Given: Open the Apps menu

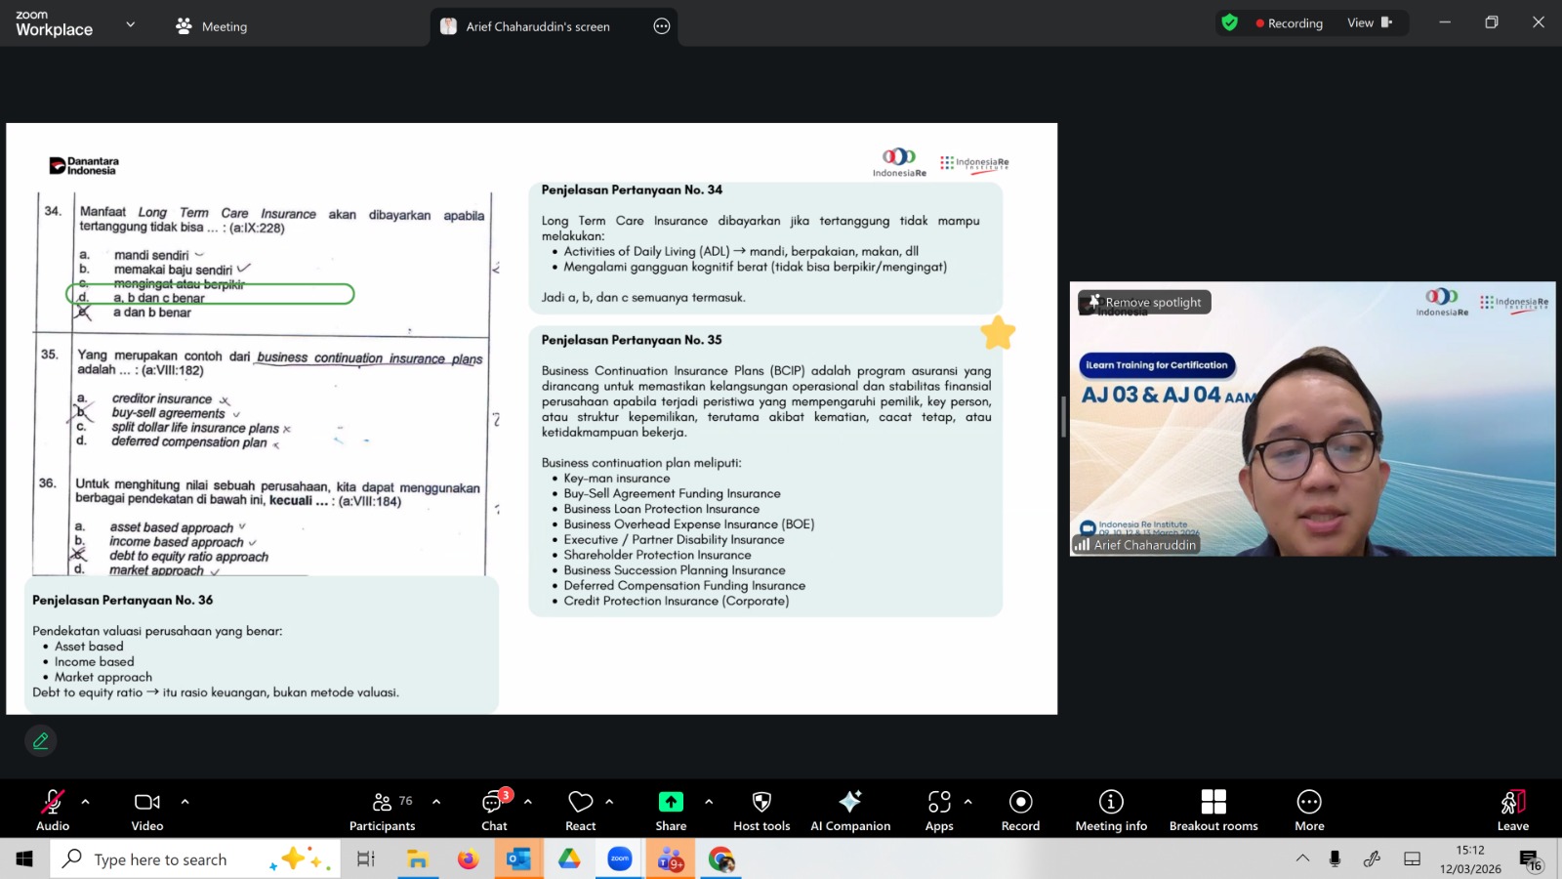Looking at the screenshot, I should click(939, 810).
